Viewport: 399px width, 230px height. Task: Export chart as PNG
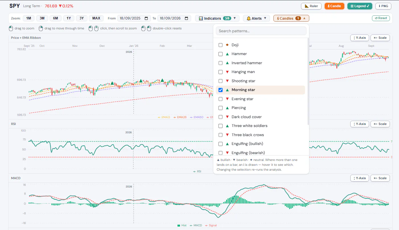(x=383, y=6)
